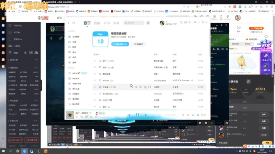Like song 02 with its heart icon
The image size is (275, 154).
(100, 67)
